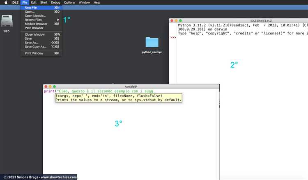Select Path Browser menu entry

tap(41, 28)
